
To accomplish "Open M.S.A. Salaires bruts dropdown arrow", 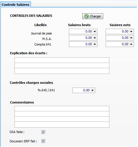I will pos(95,38).
